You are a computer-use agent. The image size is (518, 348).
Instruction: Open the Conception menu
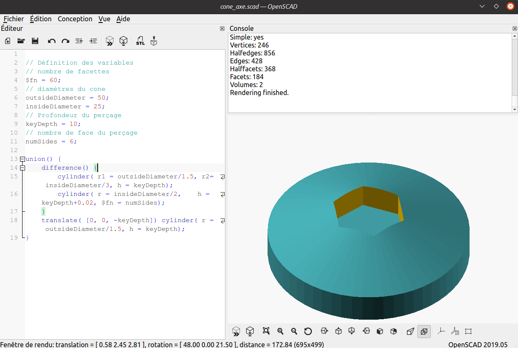click(x=75, y=19)
